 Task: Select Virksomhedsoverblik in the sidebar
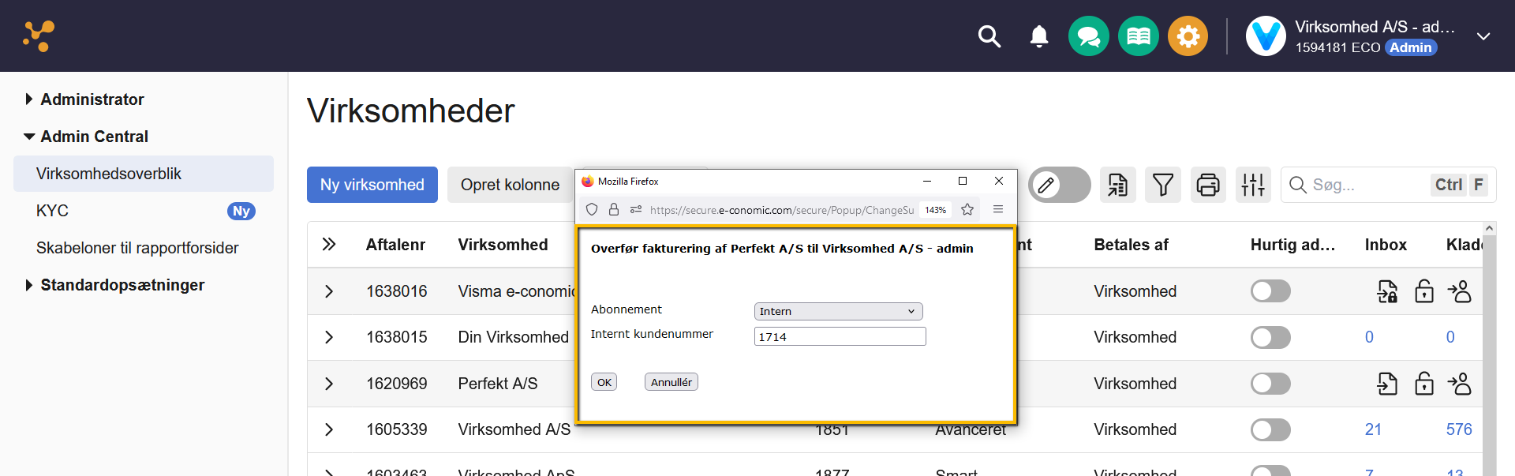coord(109,174)
